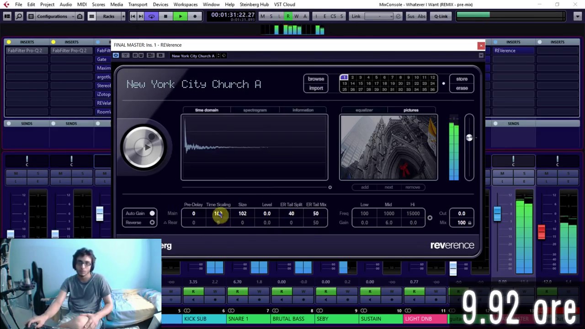
Task: Click the output level slider handle in REVerence
Action: pos(469,138)
